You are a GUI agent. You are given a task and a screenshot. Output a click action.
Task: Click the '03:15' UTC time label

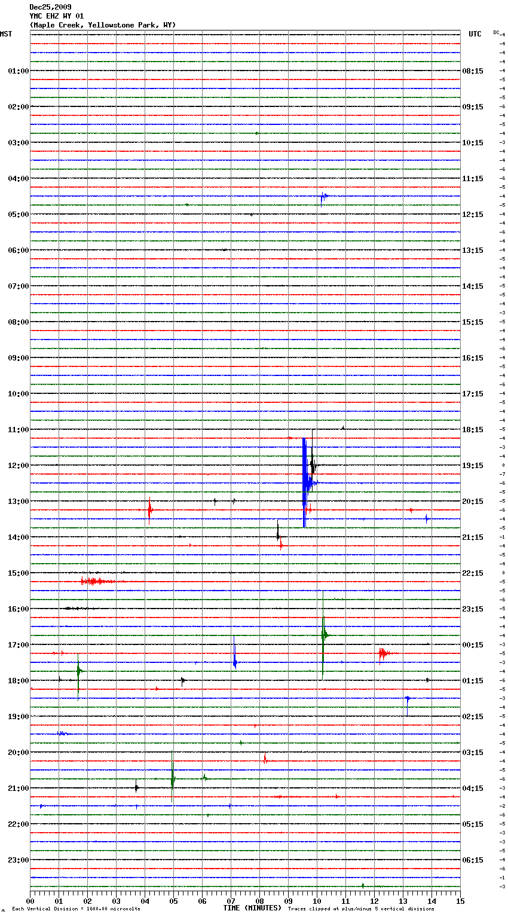click(473, 753)
